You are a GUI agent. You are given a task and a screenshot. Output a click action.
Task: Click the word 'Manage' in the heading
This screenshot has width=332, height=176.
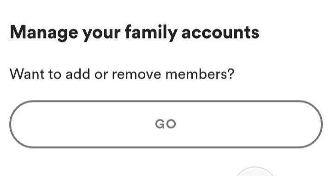point(44,33)
